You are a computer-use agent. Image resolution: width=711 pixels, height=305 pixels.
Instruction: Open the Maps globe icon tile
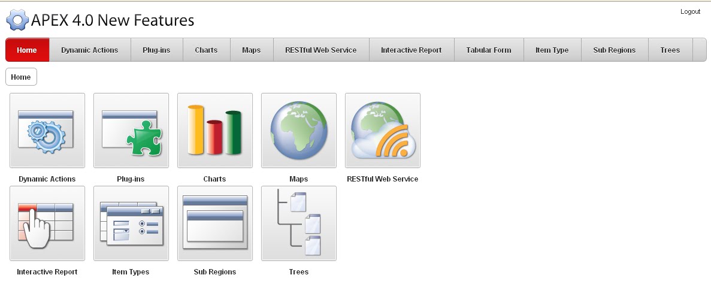[x=299, y=130]
